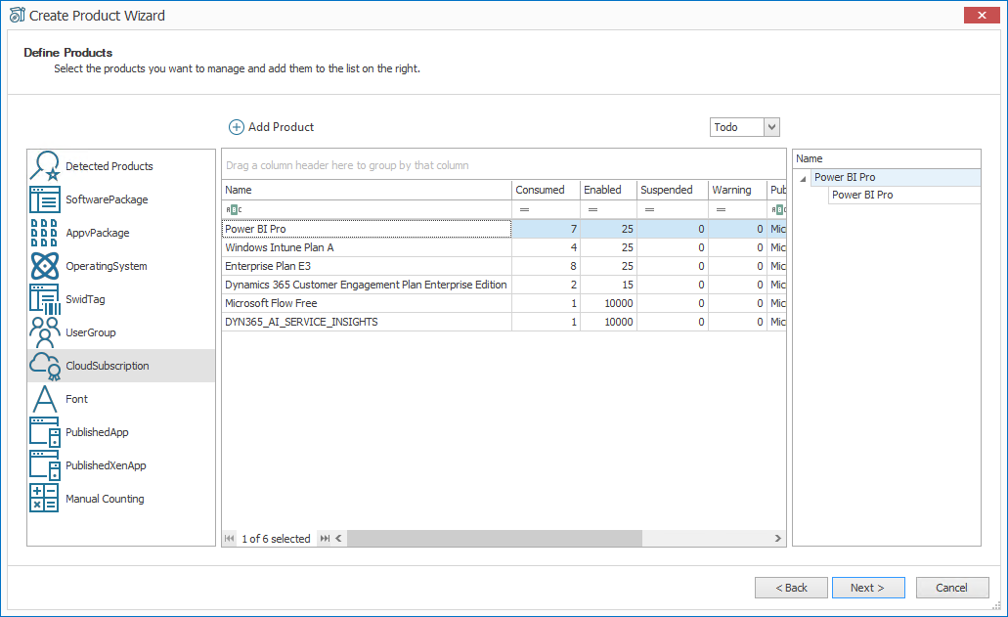Screen dimensions: 1008x617
Task: Click the Name header in right panel
Action: coord(887,158)
